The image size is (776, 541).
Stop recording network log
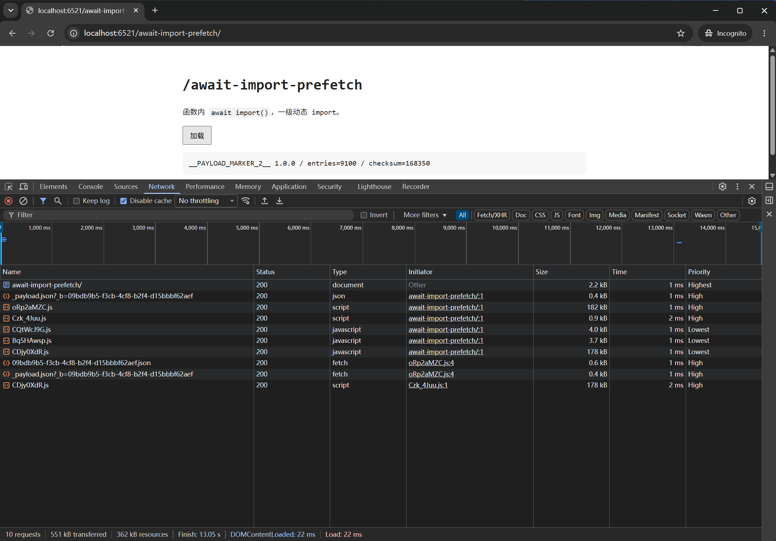click(x=8, y=201)
